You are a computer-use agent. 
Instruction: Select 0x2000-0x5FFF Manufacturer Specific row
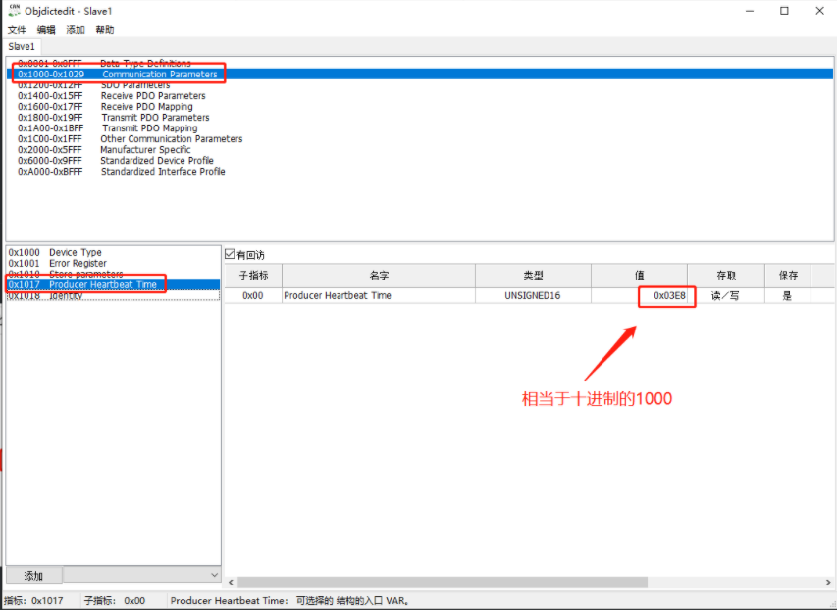coord(419,149)
